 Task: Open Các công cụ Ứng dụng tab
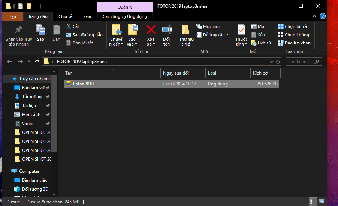(125, 16)
